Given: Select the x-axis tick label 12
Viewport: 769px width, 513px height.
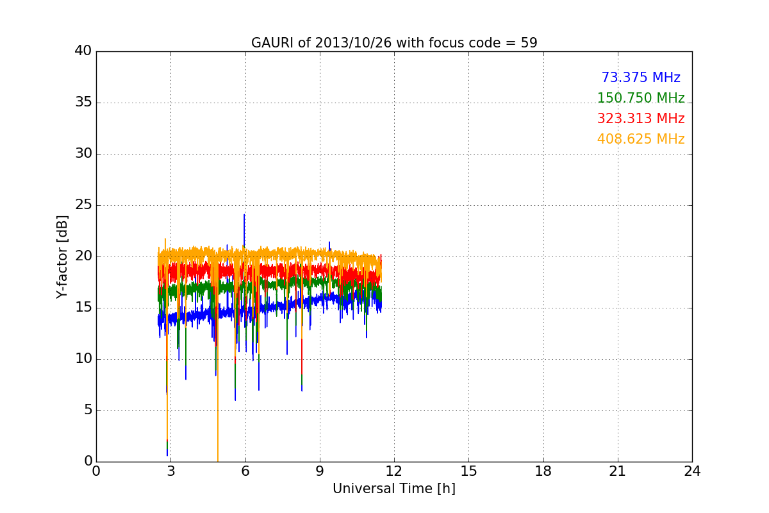Looking at the screenshot, I should point(394,471).
